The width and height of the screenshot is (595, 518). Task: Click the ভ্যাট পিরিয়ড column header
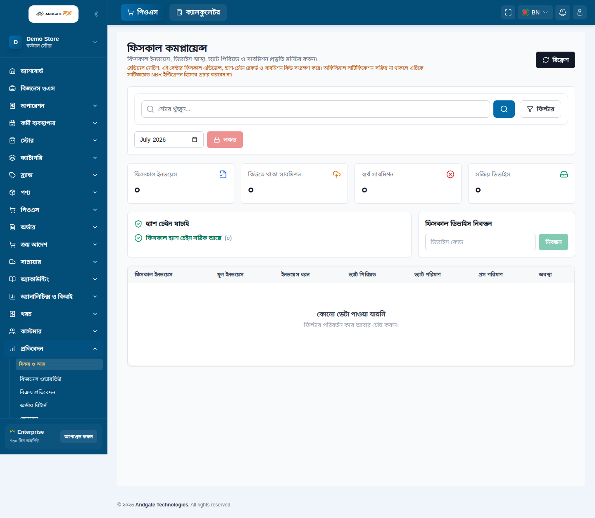pos(362,275)
